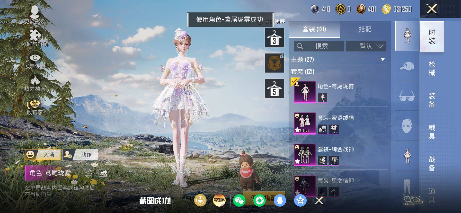Open 时装 fashion menu
Image resolution: width=461 pixels, height=213 pixels.
pos(432,37)
